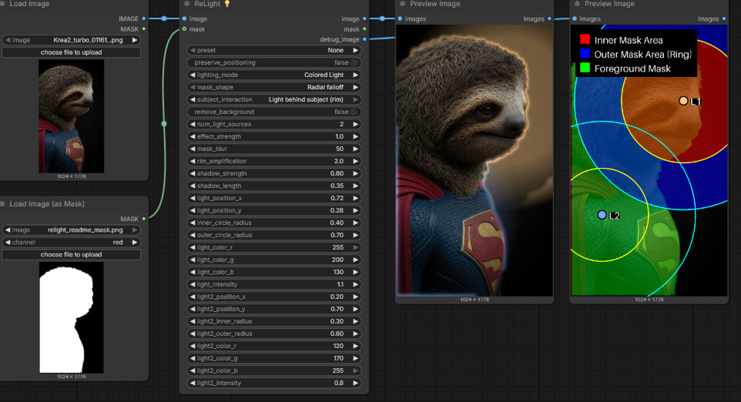Click the second Preview Image images output dot
Image resolution: width=741 pixels, height=402 pixels.
pyautogui.click(x=724, y=19)
